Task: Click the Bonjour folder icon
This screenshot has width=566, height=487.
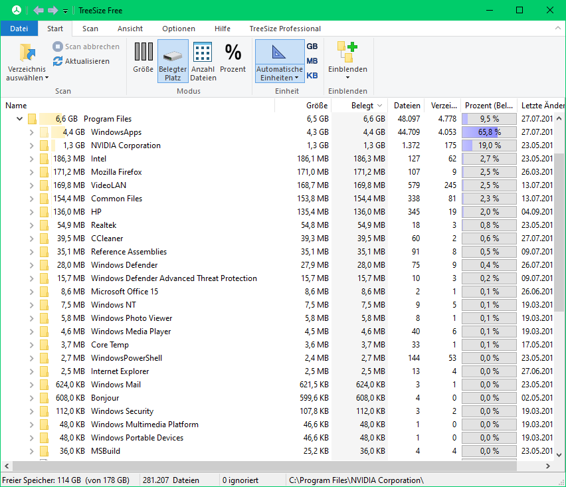Action: point(44,398)
